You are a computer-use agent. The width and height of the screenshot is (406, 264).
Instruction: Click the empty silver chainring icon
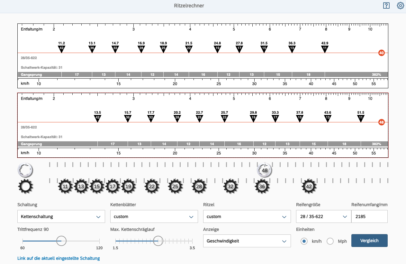click(x=25, y=169)
